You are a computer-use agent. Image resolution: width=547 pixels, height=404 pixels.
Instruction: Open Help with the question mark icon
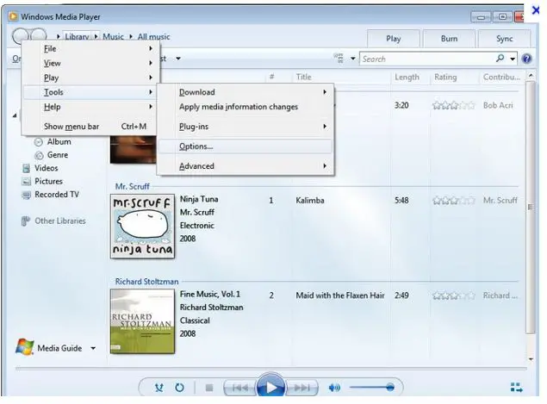coord(527,59)
